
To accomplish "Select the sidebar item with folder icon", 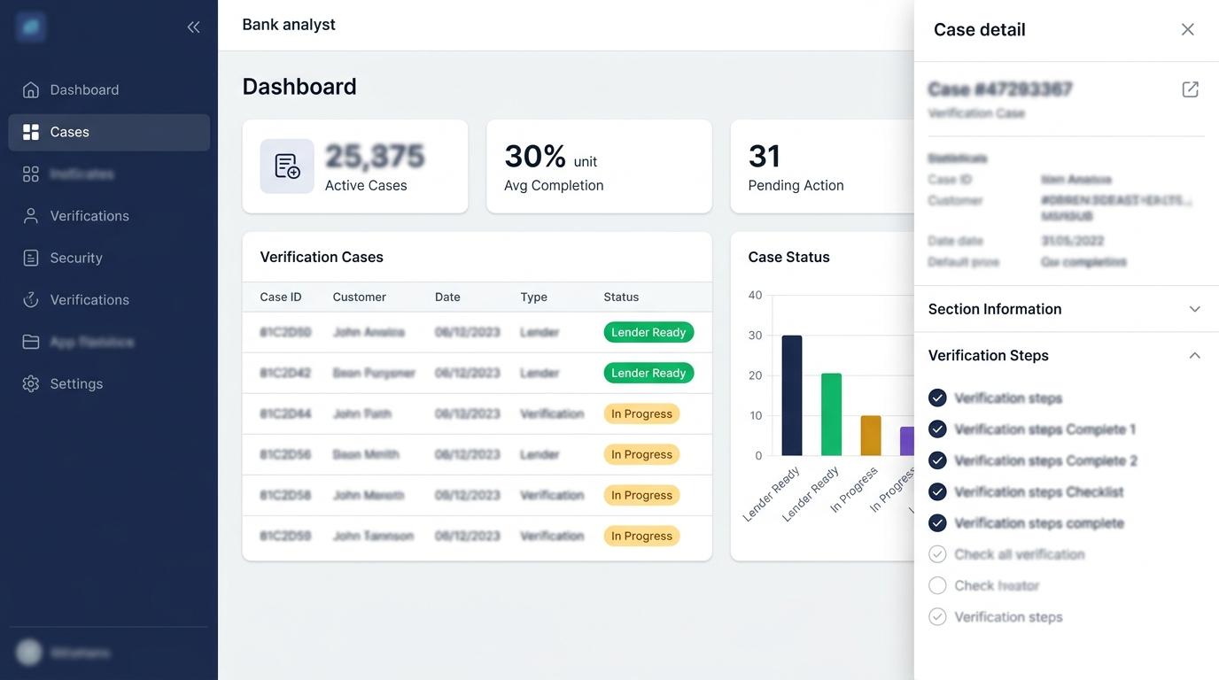I will tap(109, 342).
